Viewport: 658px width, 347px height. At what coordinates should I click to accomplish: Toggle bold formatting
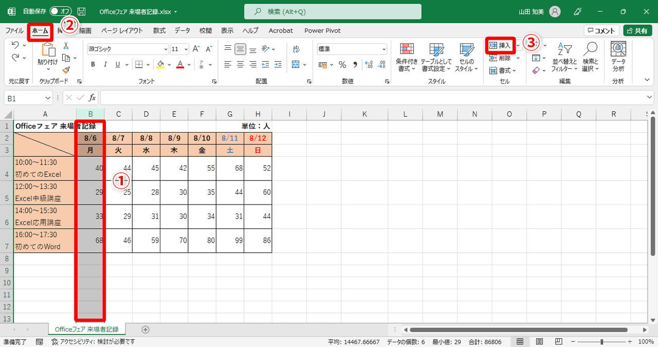coord(93,64)
